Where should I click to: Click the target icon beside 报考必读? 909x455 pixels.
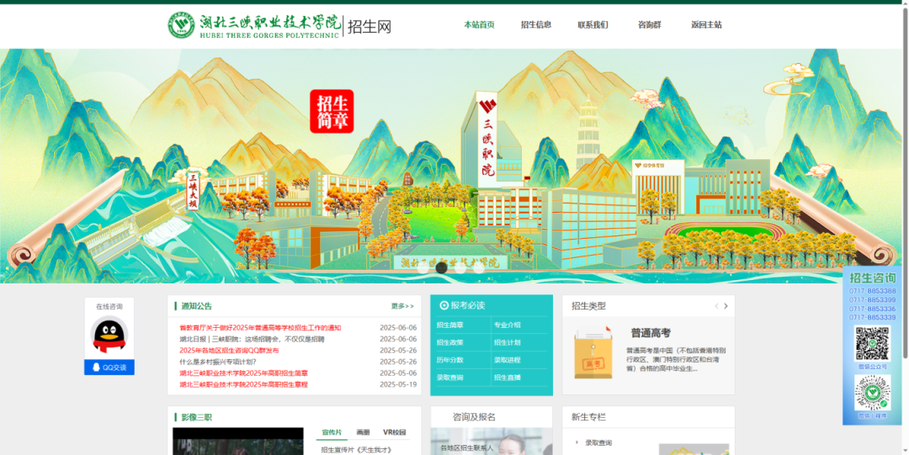pos(444,305)
